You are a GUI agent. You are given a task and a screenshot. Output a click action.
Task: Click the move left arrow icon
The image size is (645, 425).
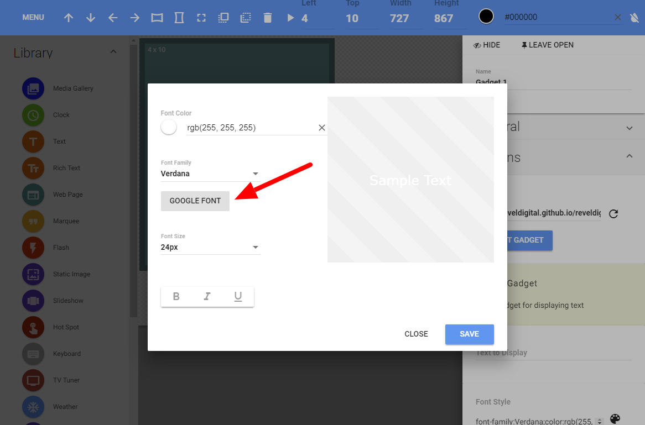(113, 18)
